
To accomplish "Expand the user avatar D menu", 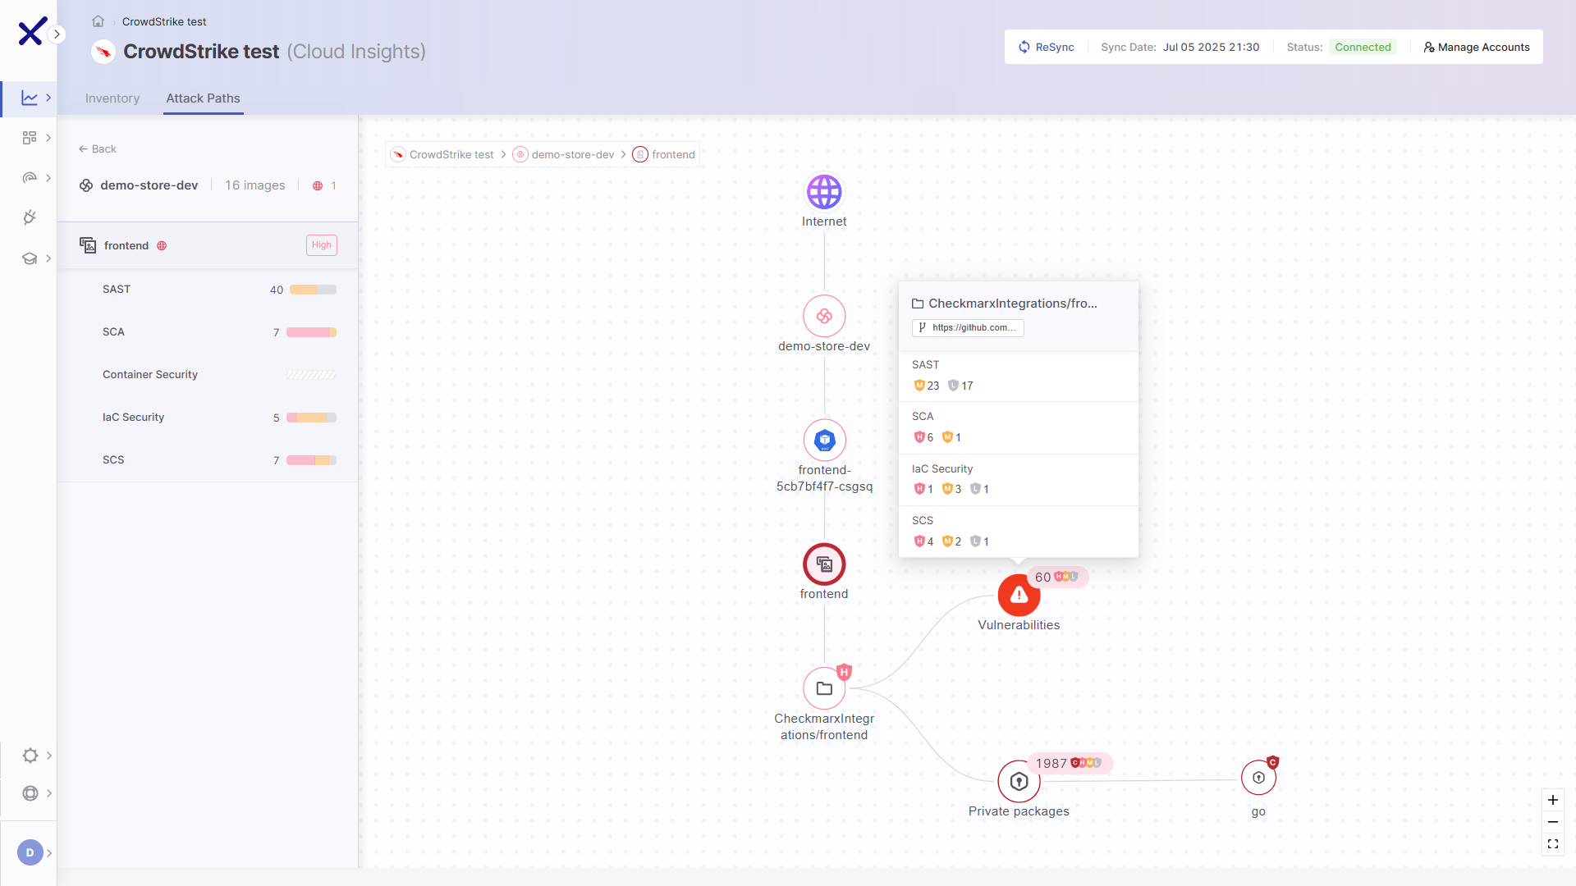I will point(30,852).
